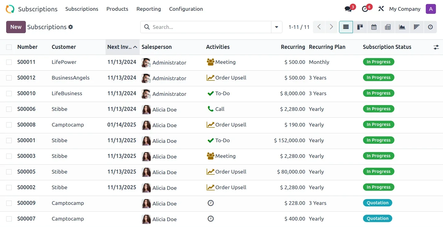The image size is (443, 227).
Task: Open subscription S00001 record
Action: tap(26, 140)
